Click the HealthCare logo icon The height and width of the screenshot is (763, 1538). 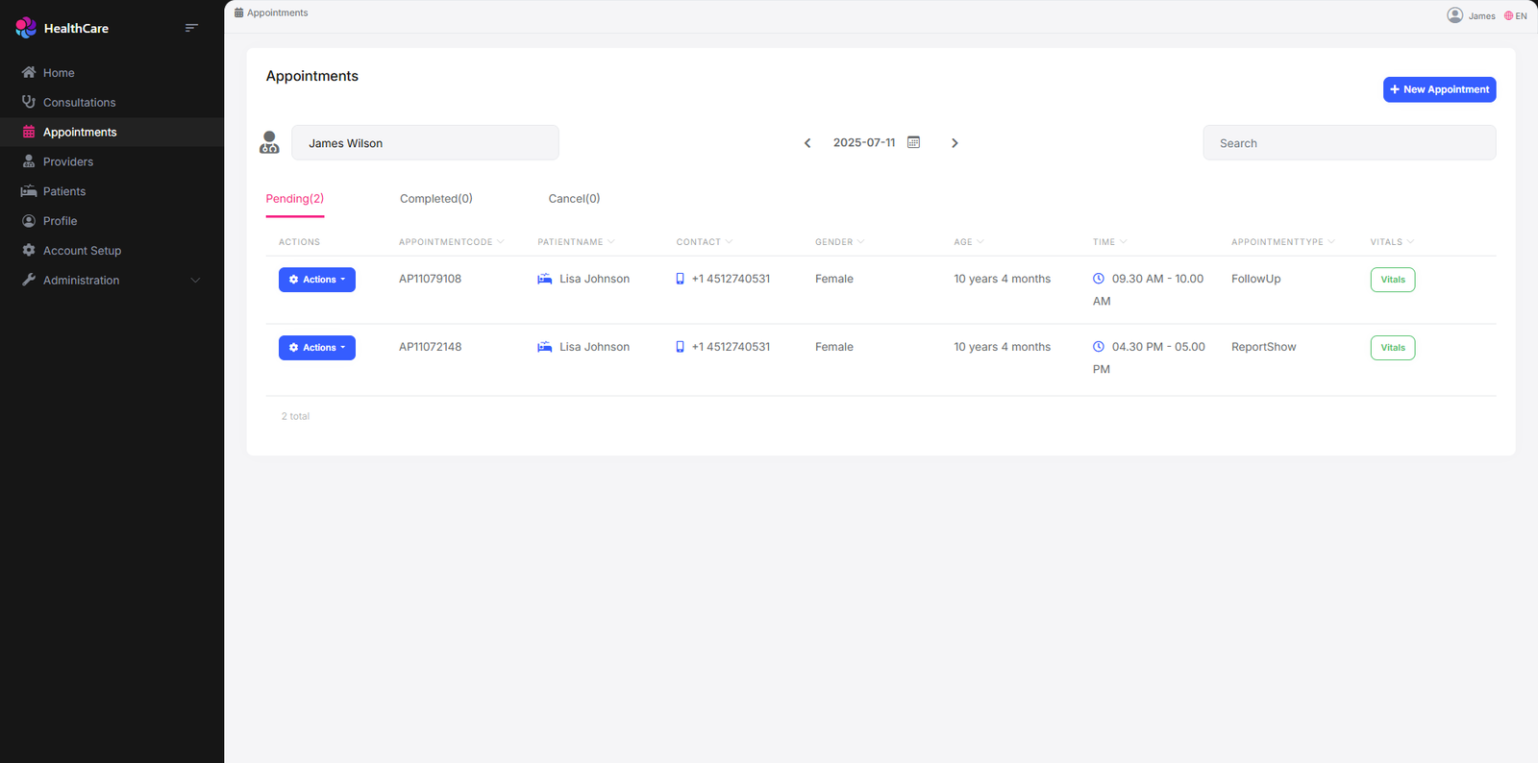(x=26, y=28)
